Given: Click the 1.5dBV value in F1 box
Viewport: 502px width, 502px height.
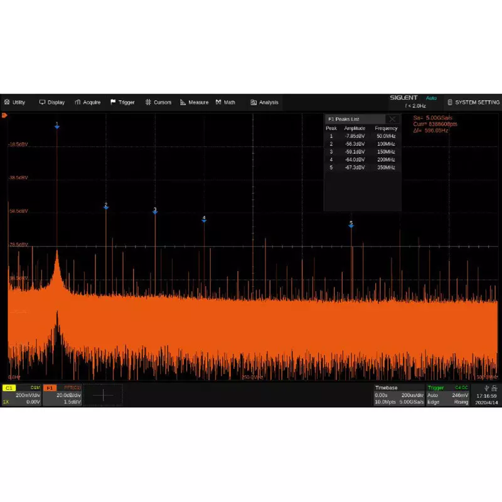Looking at the screenshot, I should click(x=72, y=402).
